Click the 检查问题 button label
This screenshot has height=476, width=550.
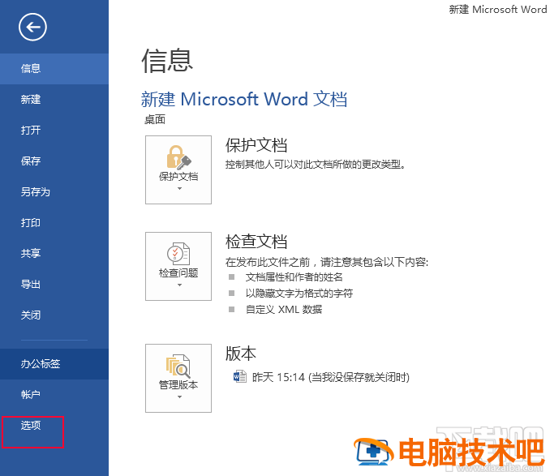(178, 272)
